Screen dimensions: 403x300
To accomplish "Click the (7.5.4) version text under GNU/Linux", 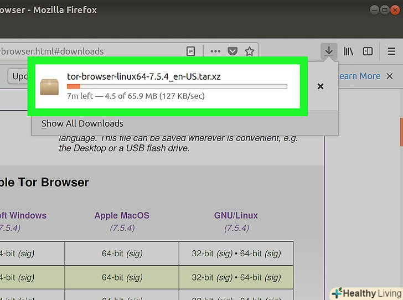I will 236,228.
